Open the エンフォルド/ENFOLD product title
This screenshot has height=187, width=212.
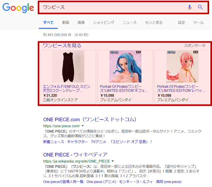click(x=66, y=89)
